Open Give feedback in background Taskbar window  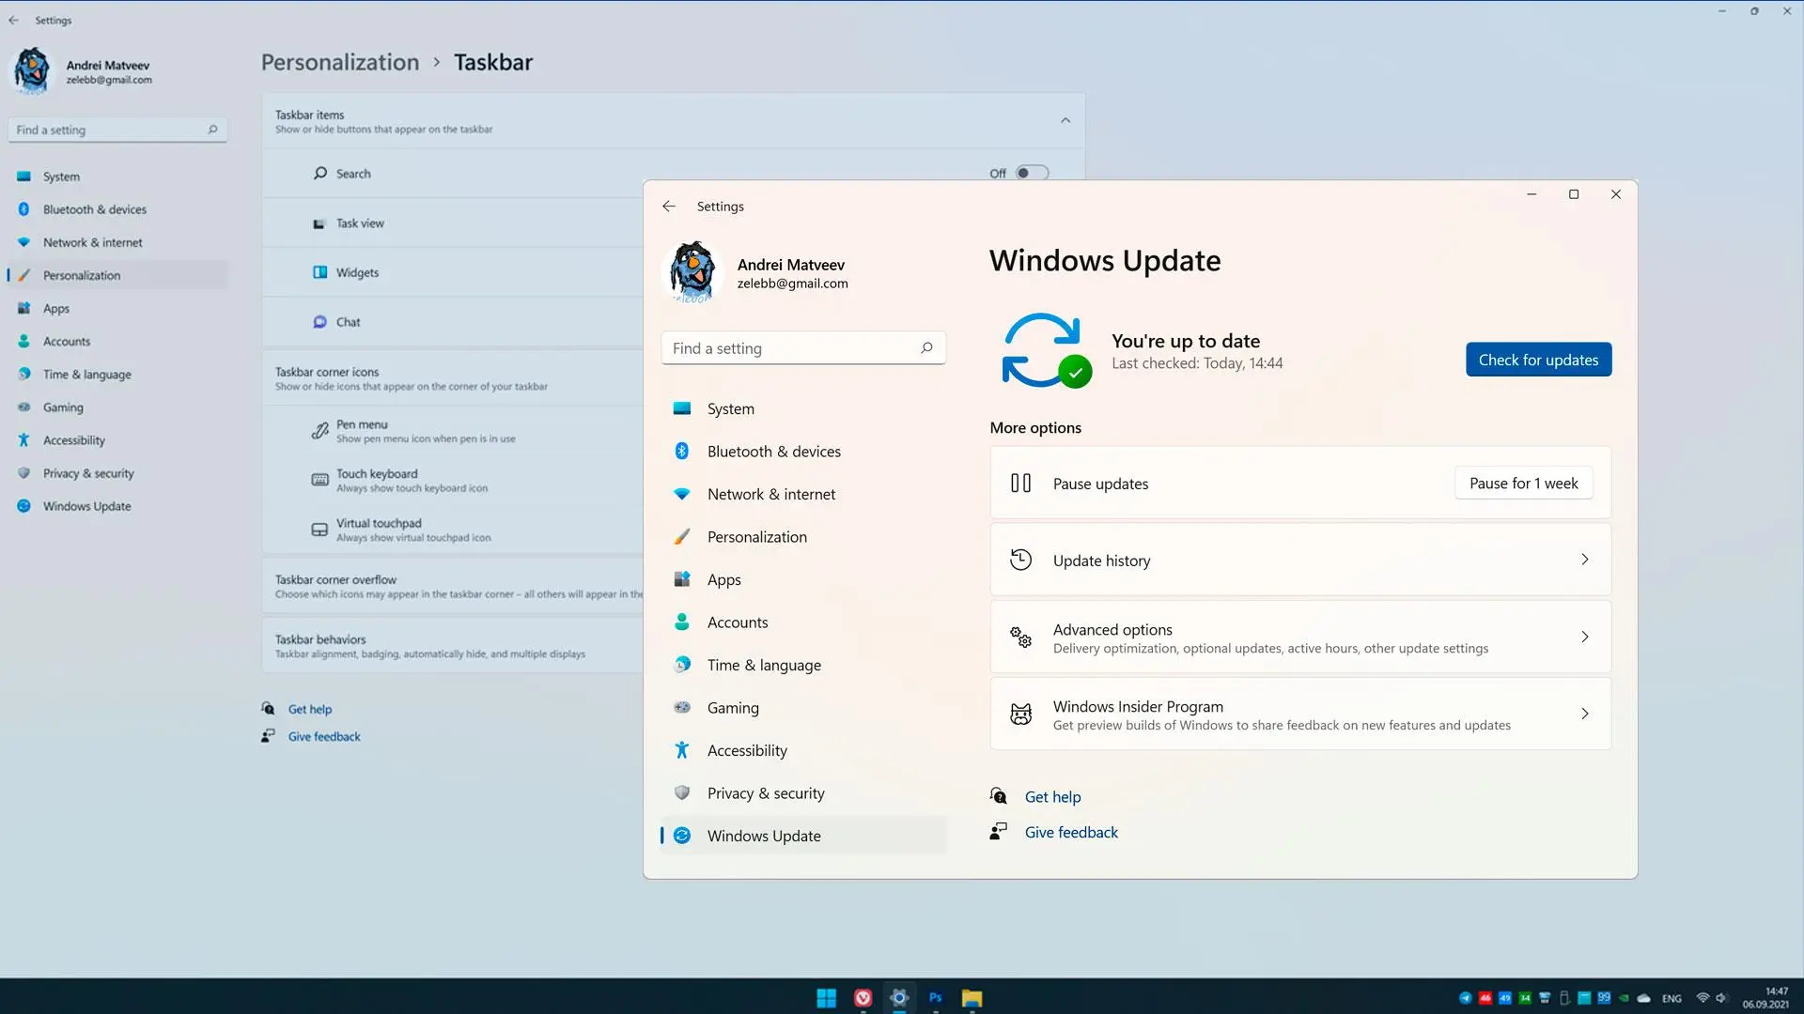click(324, 737)
